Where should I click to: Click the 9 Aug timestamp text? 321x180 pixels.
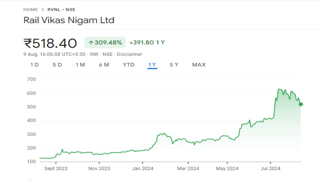tap(54, 54)
